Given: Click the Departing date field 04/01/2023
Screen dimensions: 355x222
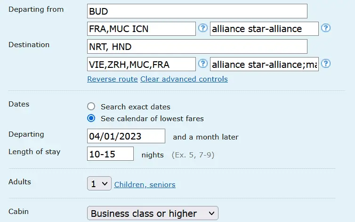Looking at the screenshot, I should [126, 136].
